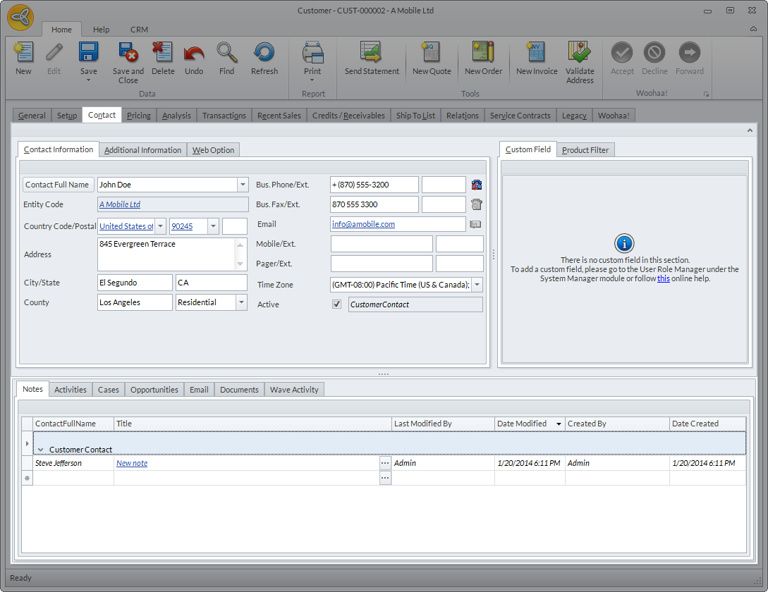Collapse the Customer Contact group row
768x592 pixels.
pos(41,450)
